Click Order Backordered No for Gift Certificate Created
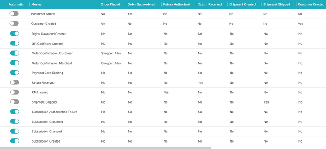Screen dimensions: 326x149 pos(130,43)
